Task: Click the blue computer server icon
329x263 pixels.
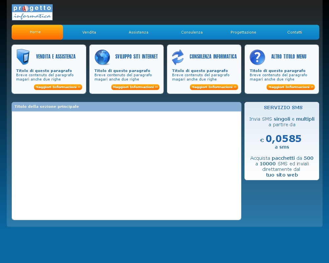Action: point(23,57)
